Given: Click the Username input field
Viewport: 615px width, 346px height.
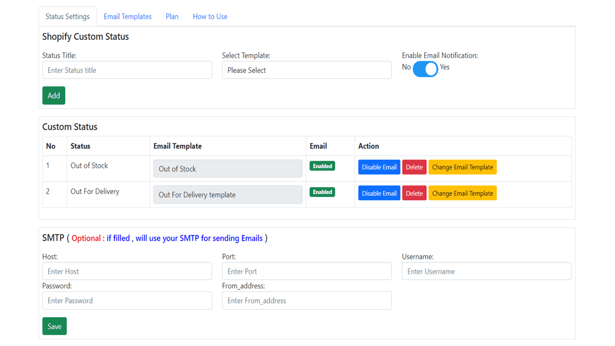Looking at the screenshot, I should click(x=486, y=271).
